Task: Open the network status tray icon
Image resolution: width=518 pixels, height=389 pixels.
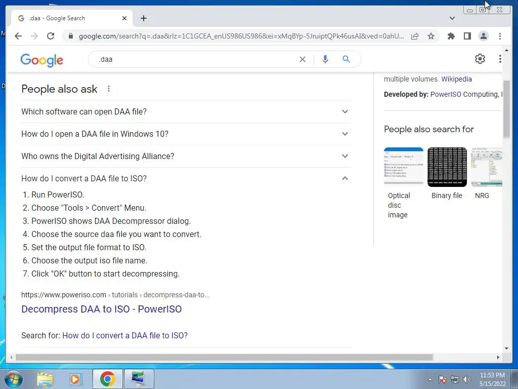Action: [x=455, y=379]
